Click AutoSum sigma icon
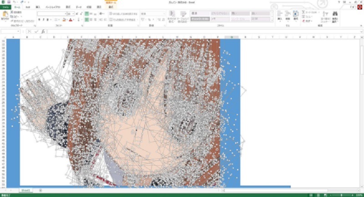This screenshot has width=364, height=197. (303, 12)
